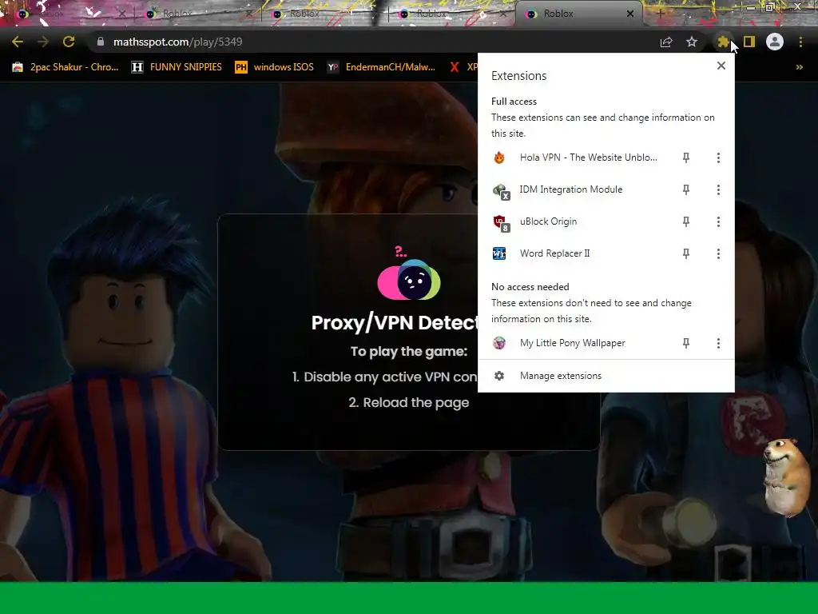The width and height of the screenshot is (818, 614).
Task: Pin My Little Pony Wallpaper to toolbar
Action: [x=686, y=343]
